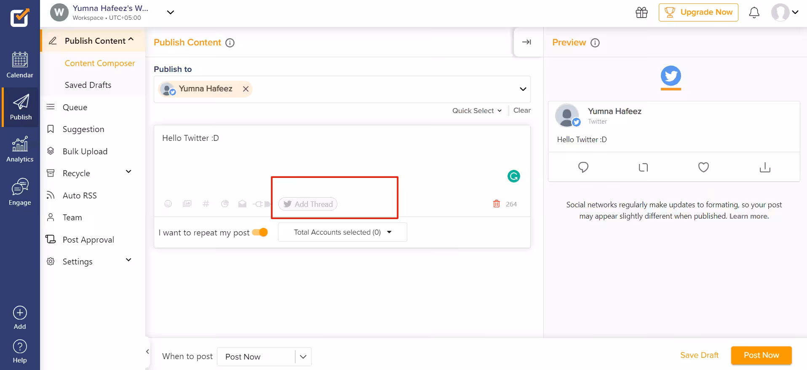This screenshot has height=370, width=807.
Task: Click Clear to deselect accounts
Action: point(522,110)
